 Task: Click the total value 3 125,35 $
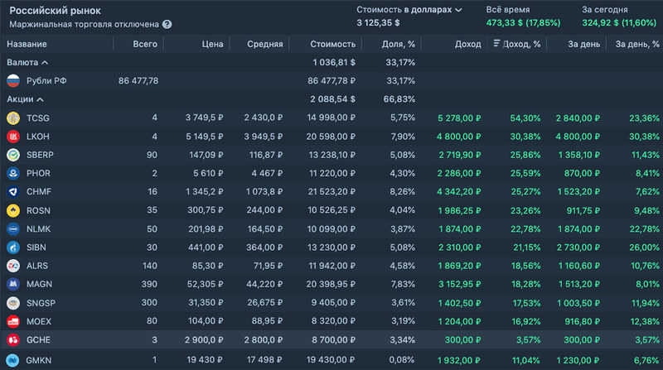pyautogui.click(x=378, y=23)
